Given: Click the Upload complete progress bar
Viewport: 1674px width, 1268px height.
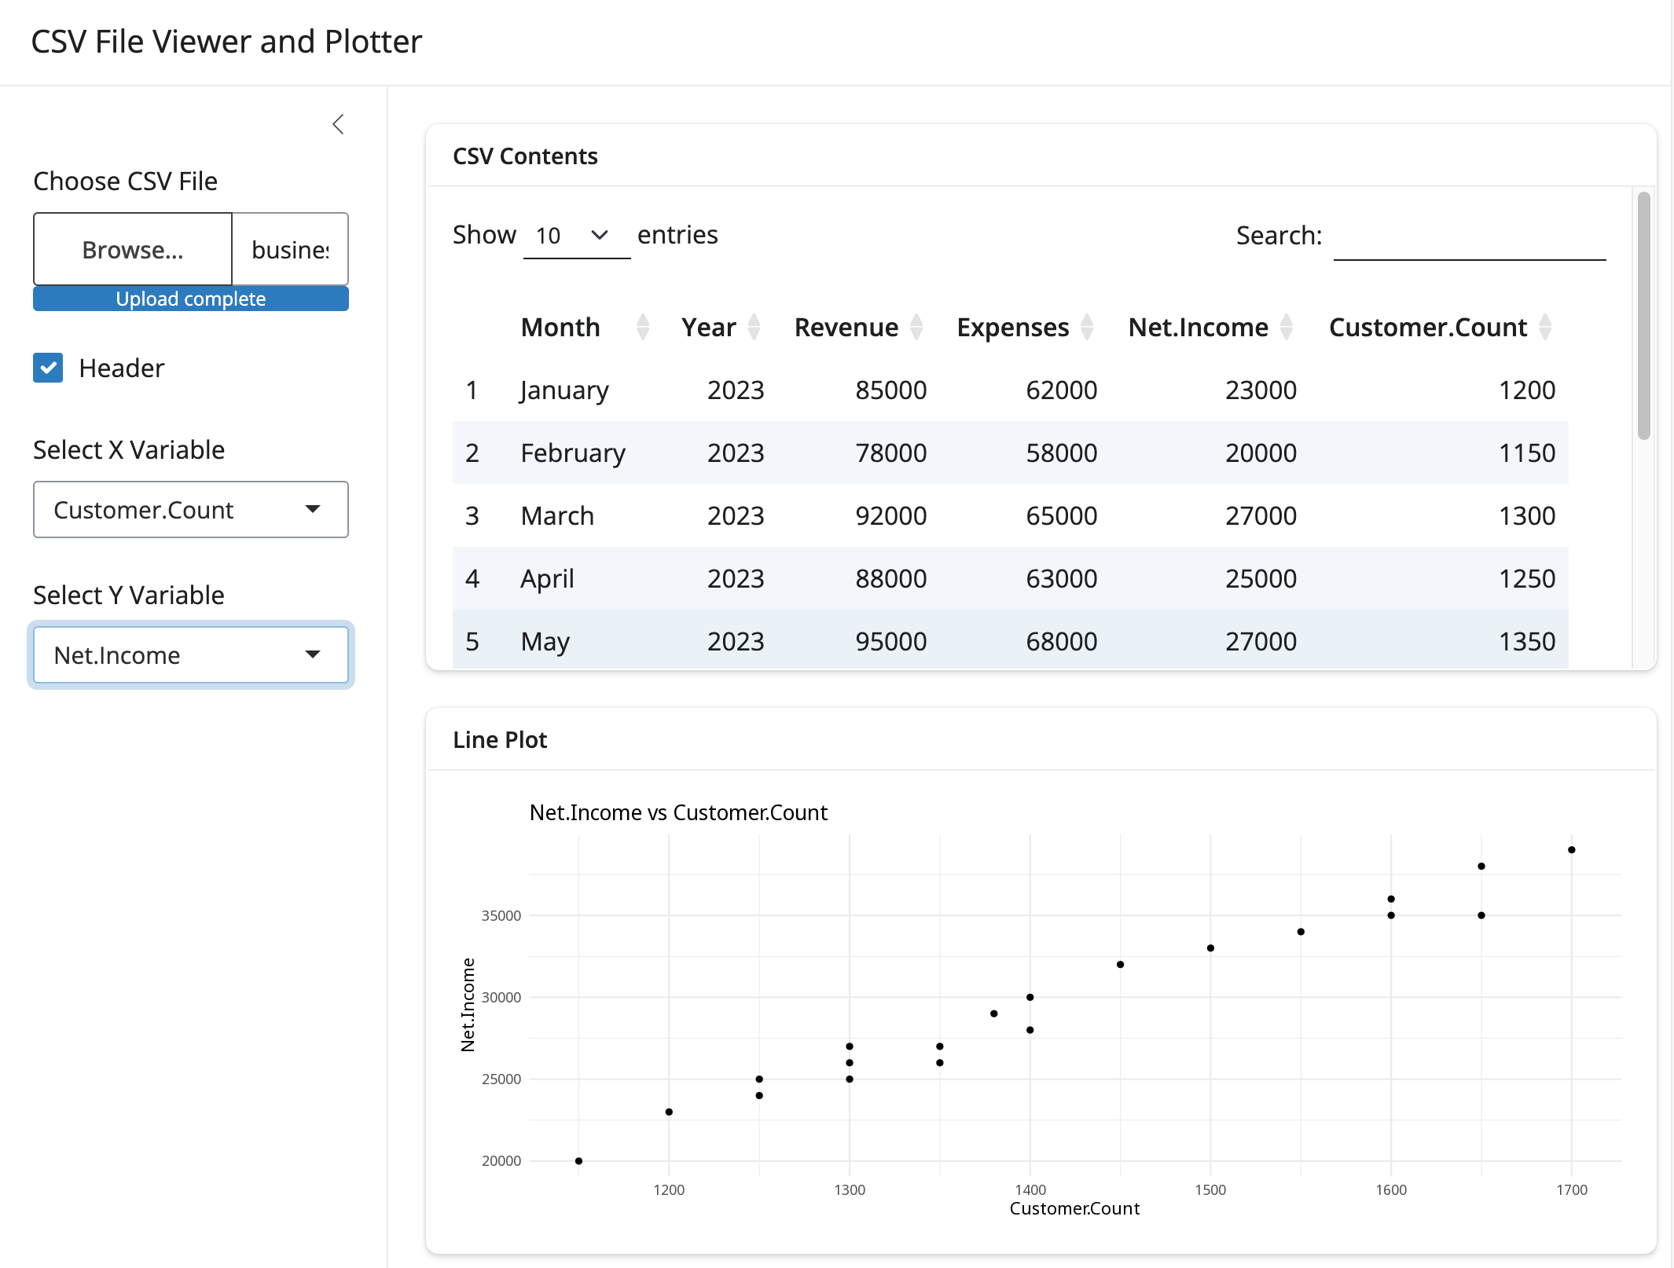Looking at the screenshot, I should 190,299.
